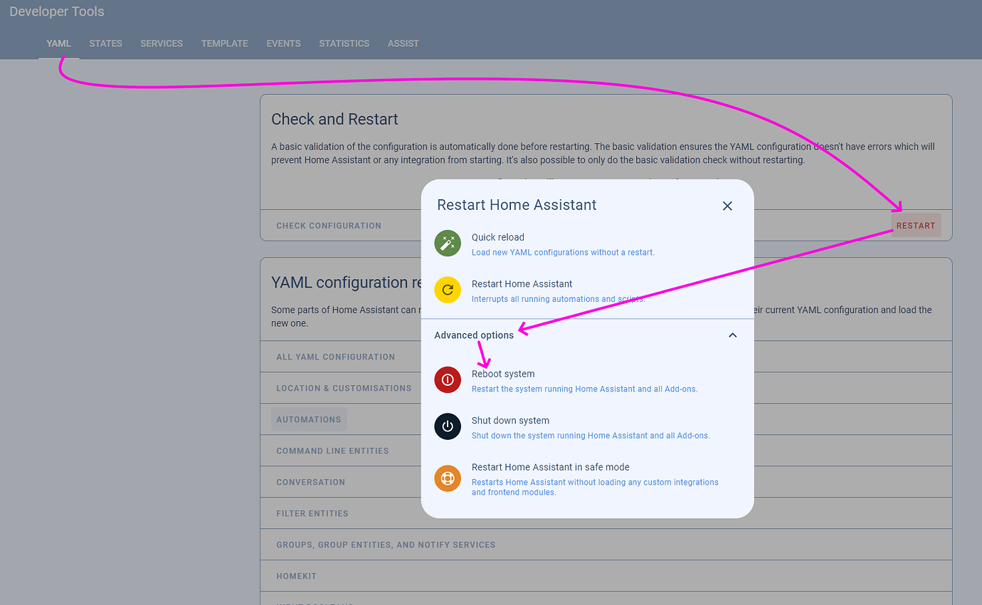
Task: Click the CHECK CONFIGURATION button
Action: [x=328, y=225]
